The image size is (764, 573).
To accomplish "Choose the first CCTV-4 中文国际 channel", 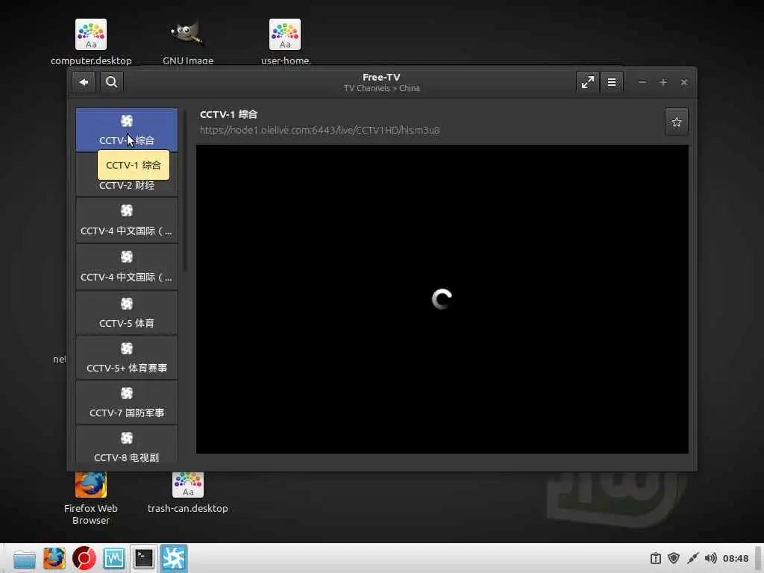I will [x=127, y=220].
